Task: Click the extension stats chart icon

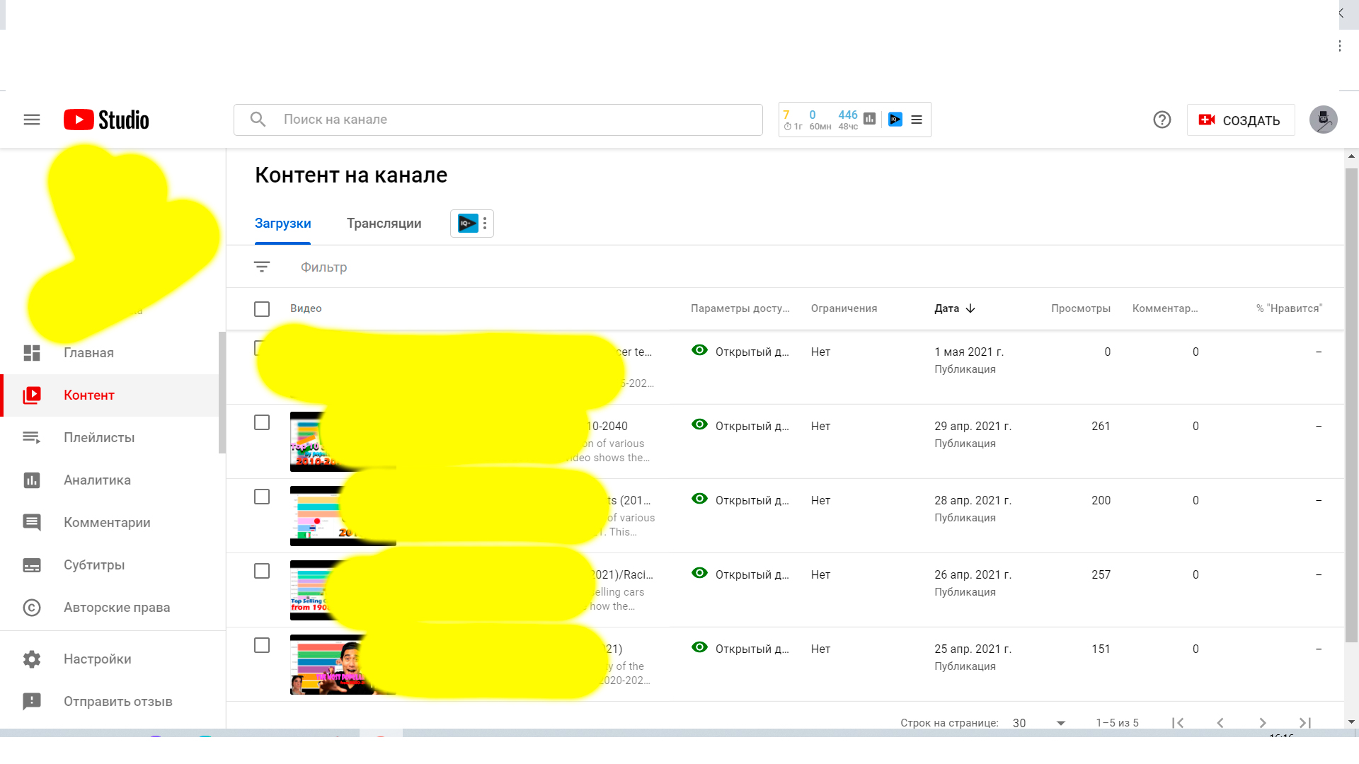Action: (870, 119)
